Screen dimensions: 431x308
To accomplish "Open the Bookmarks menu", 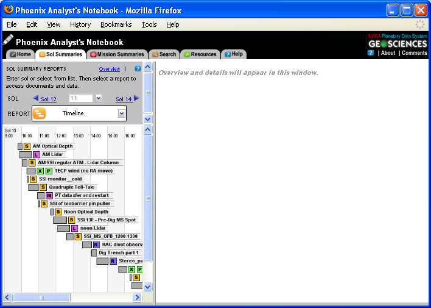I will (x=116, y=24).
